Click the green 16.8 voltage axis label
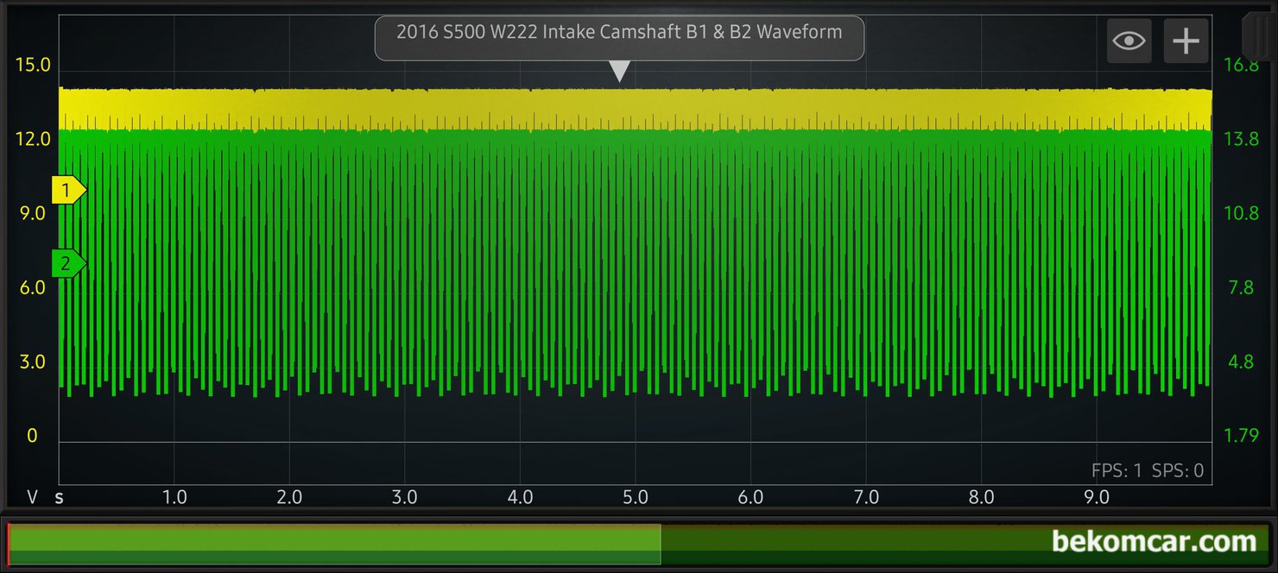1278x573 pixels. (1241, 66)
